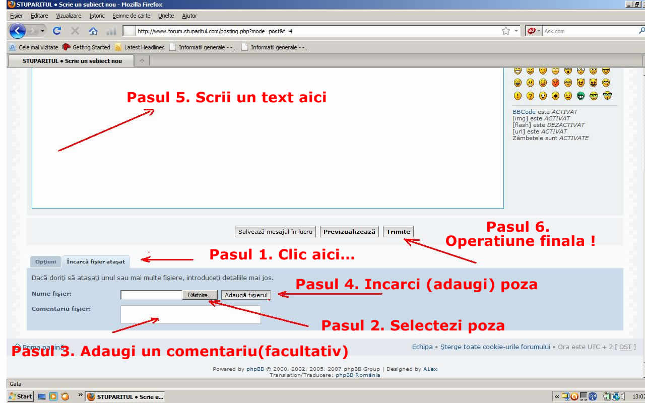Insert the green grinning smiley
The width and height of the screenshot is (645, 403).
[580, 96]
